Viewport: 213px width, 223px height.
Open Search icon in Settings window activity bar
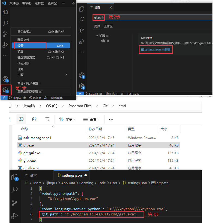point(82,20)
